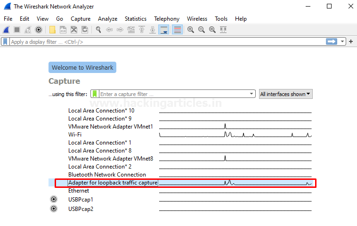Click the Save capture file icon
The width and height of the screenshot is (357, 226).
pos(63,30)
